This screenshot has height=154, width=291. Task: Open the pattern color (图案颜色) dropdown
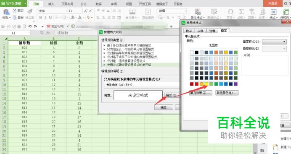[284, 49]
